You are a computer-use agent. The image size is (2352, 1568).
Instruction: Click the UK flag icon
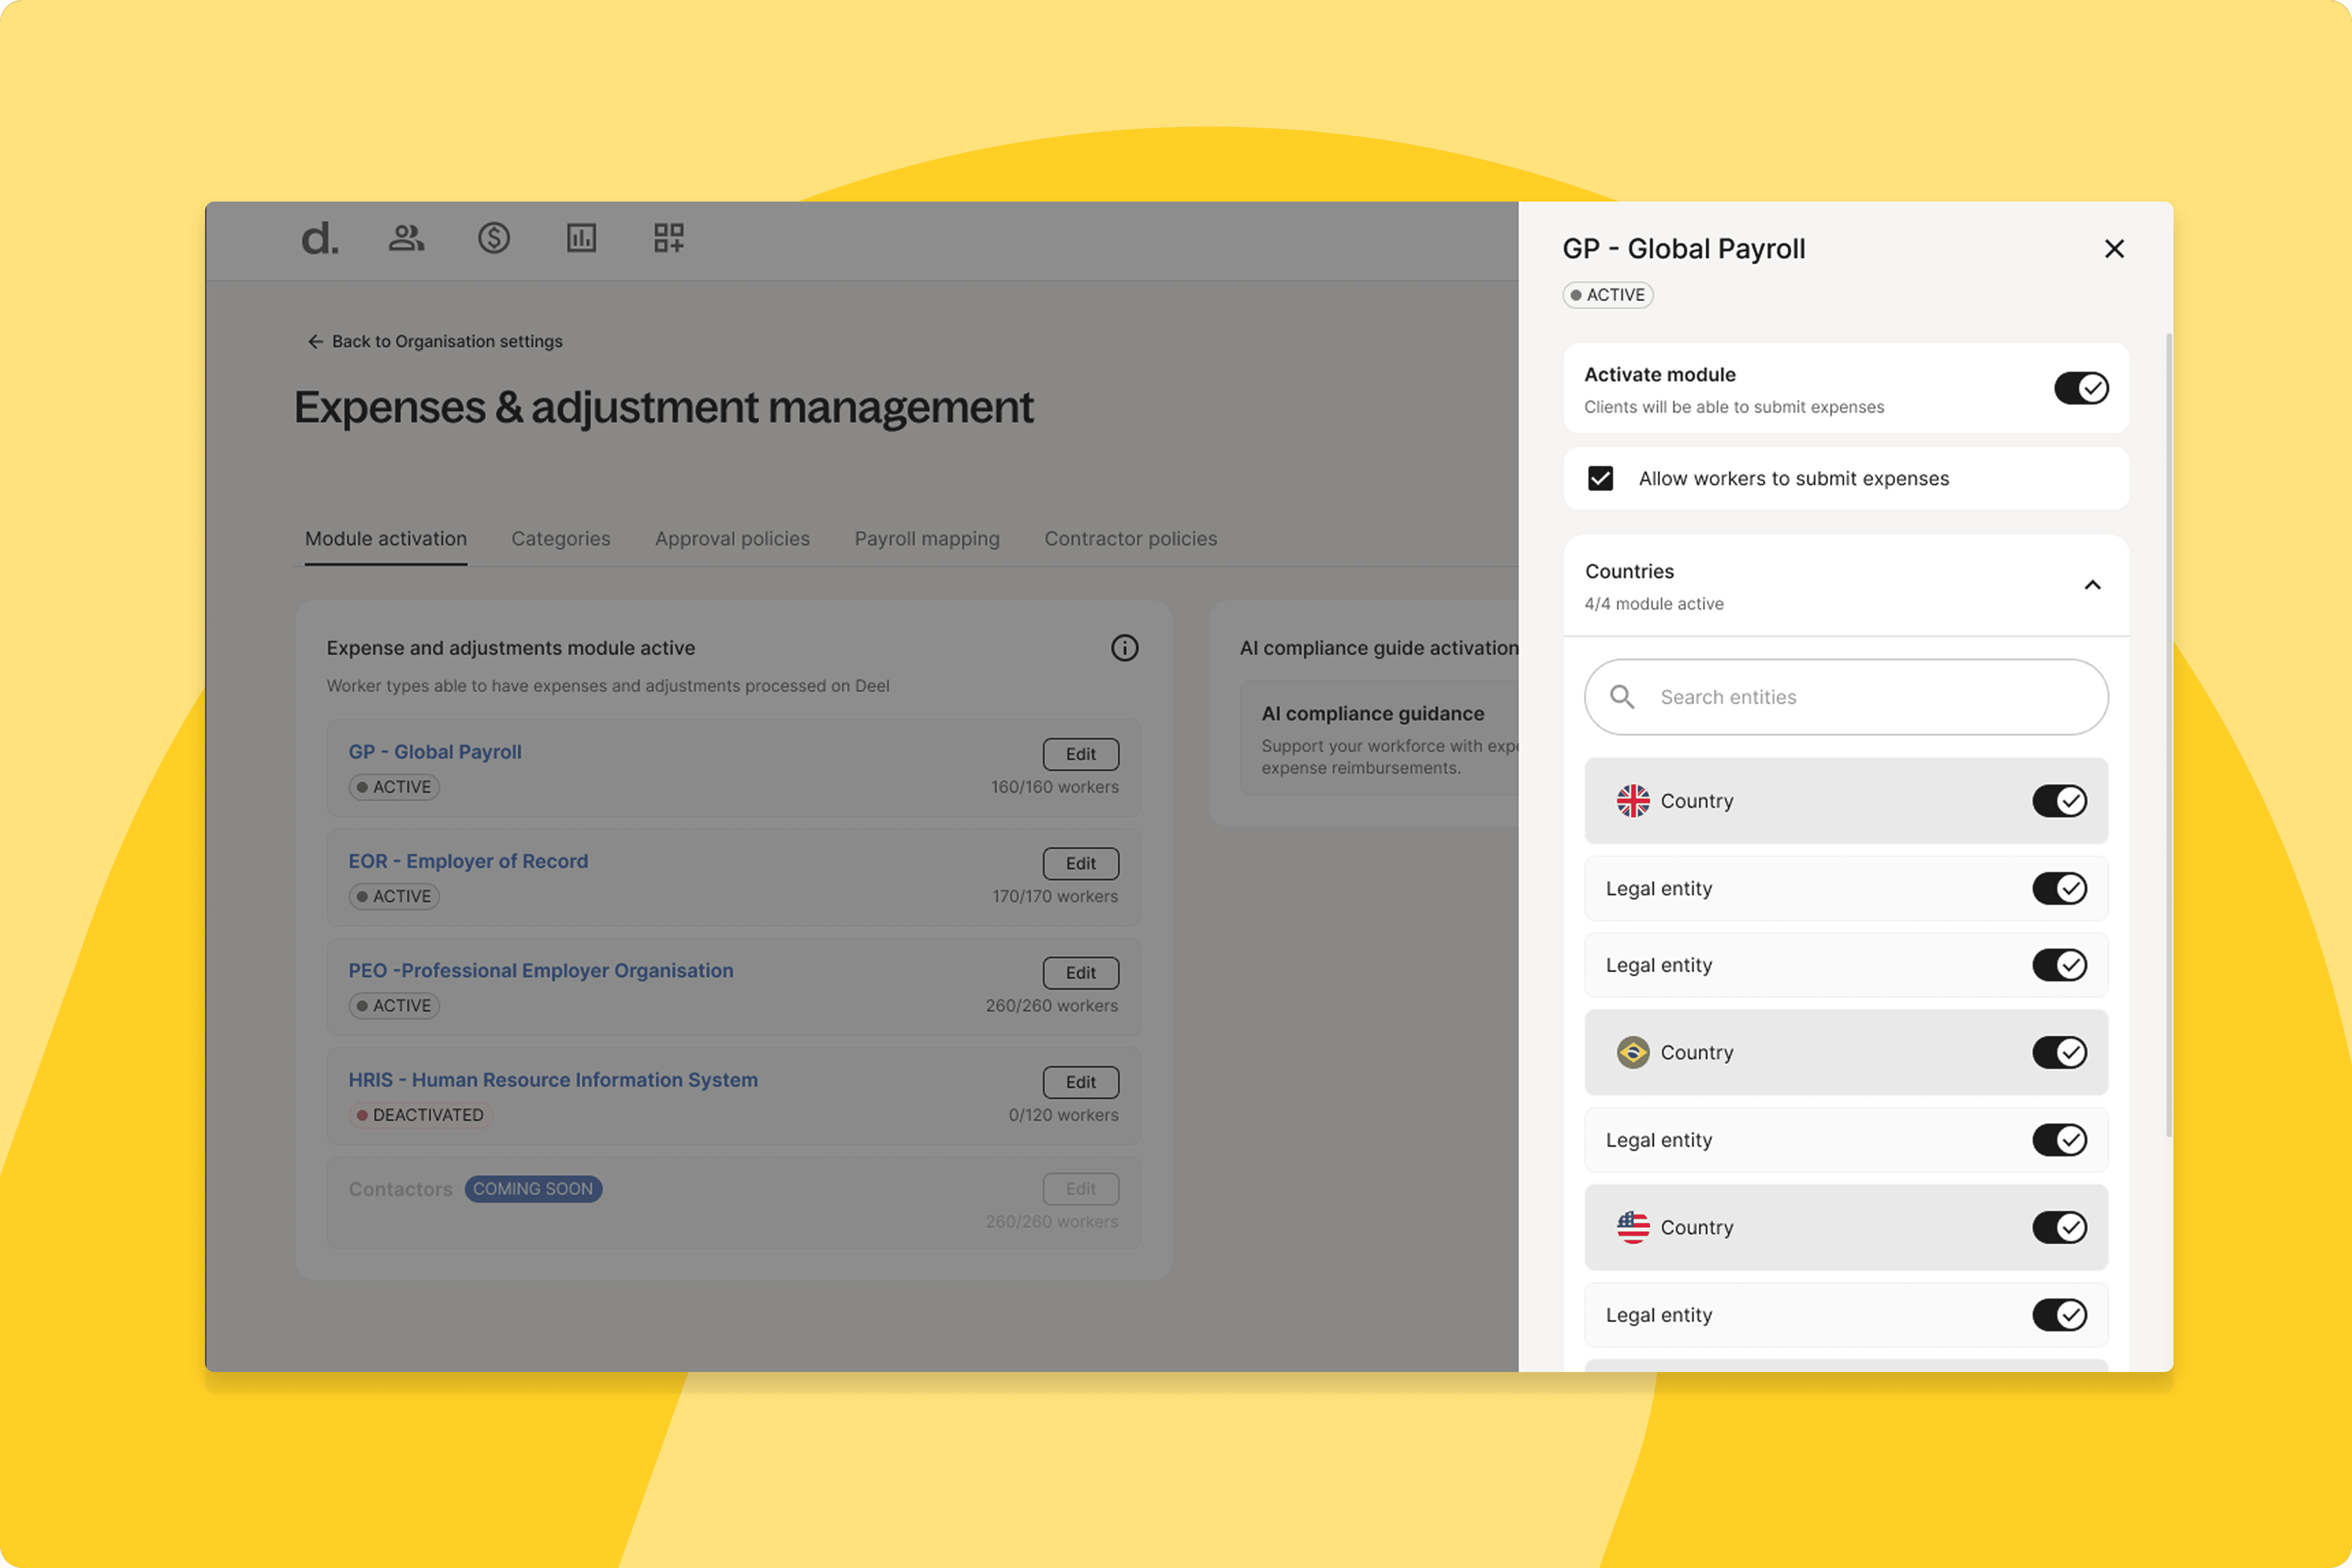click(x=1633, y=801)
